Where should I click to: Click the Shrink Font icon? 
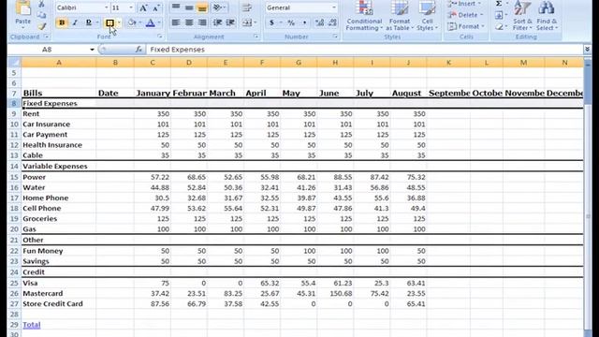156,7
